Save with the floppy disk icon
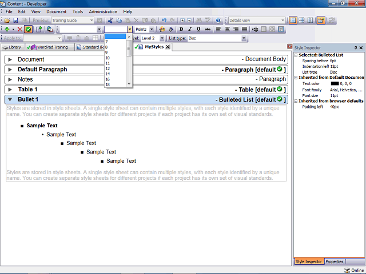 coord(15,21)
